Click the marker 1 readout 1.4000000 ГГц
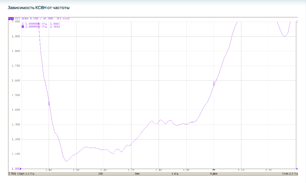Viewport: 306px width, 183px height. click(36, 24)
